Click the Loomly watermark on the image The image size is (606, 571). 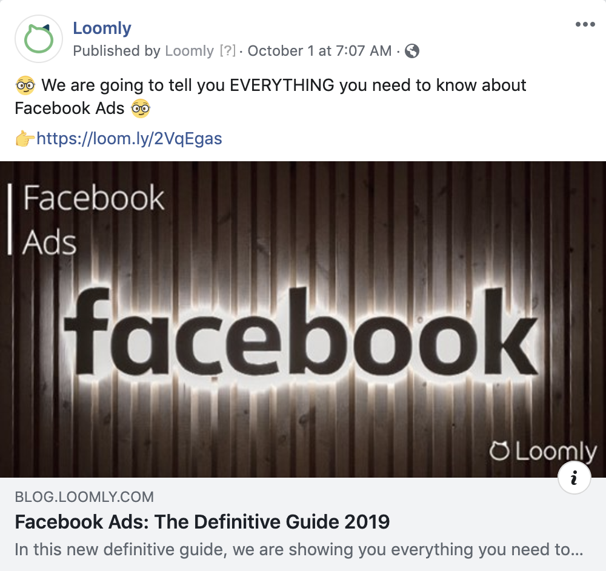pos(542,450)
